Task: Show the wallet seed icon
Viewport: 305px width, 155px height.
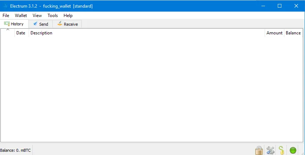Action: pos(281,150)
